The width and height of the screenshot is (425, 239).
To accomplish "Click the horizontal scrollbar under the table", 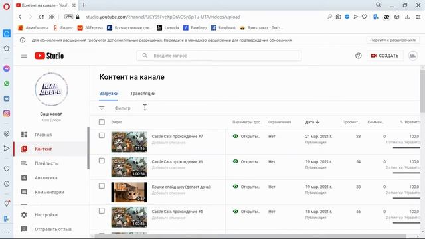I will click(250, 236).
